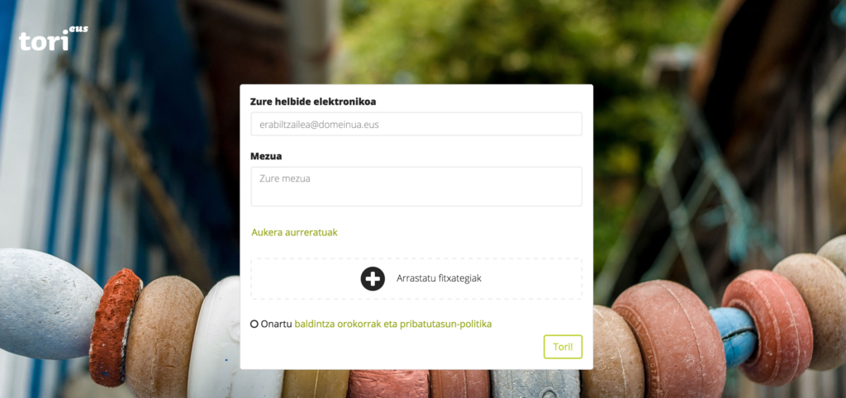Screen dimensions: 846x398
Task: Click the orange float on background rope
Action: click(x=113, y=327)
